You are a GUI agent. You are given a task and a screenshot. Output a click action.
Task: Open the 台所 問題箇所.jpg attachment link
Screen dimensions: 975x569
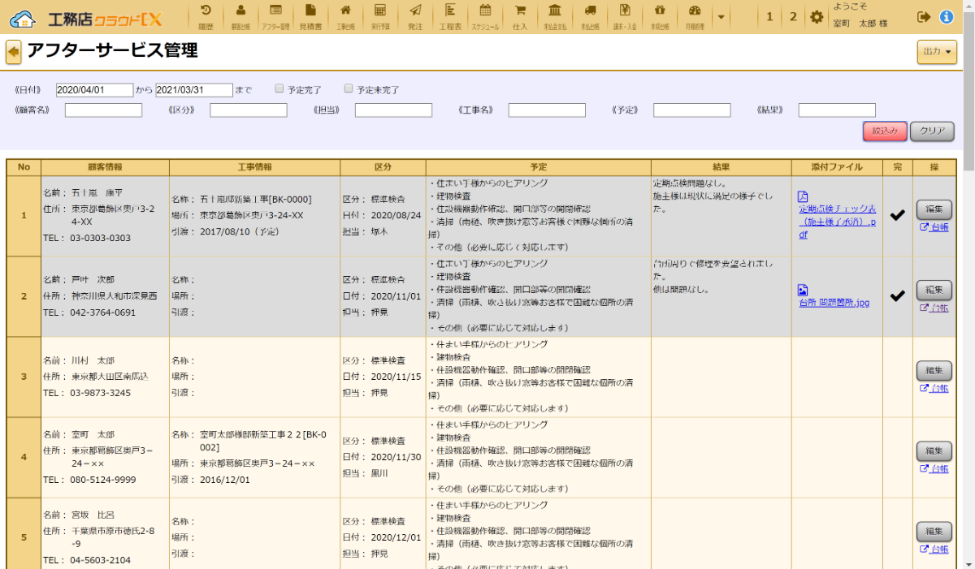tap(834, 303)
